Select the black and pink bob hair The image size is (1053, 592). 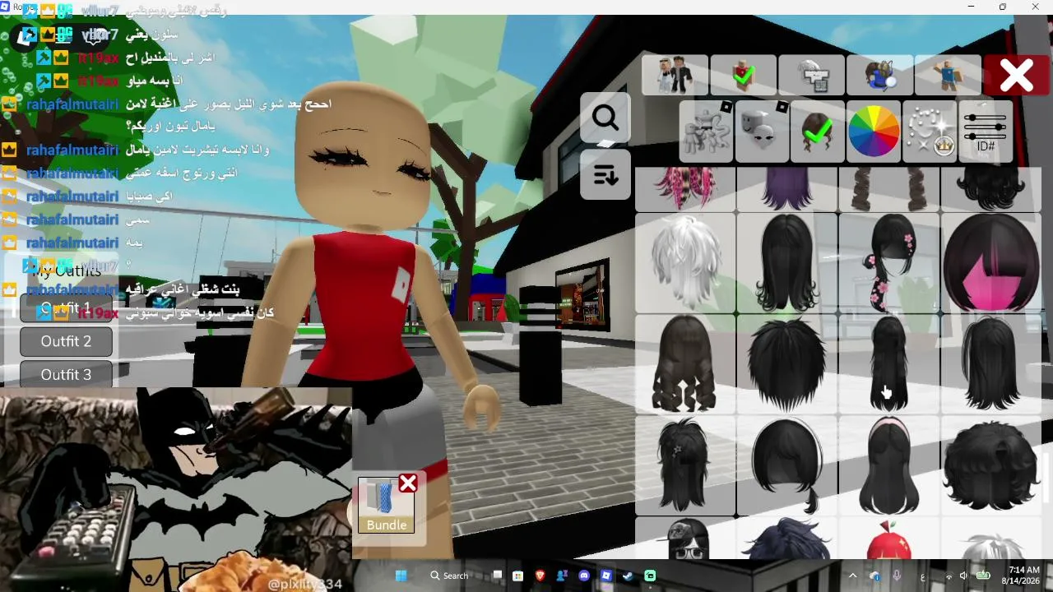tap(991, 262)
